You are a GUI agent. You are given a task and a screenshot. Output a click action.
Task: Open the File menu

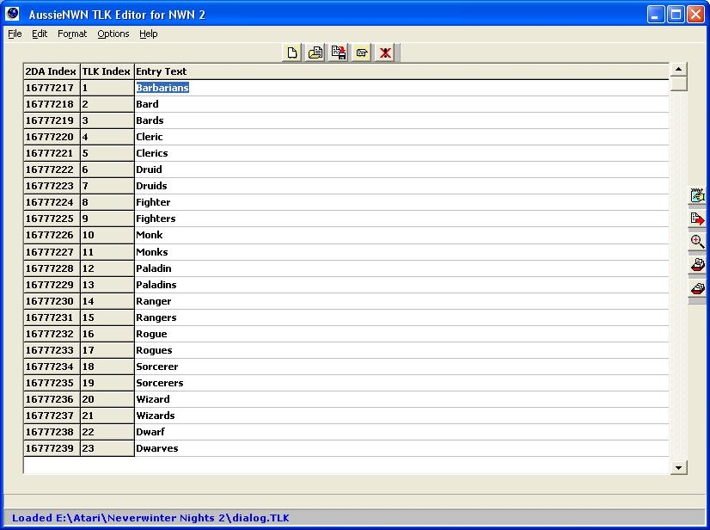pos(15,34)
